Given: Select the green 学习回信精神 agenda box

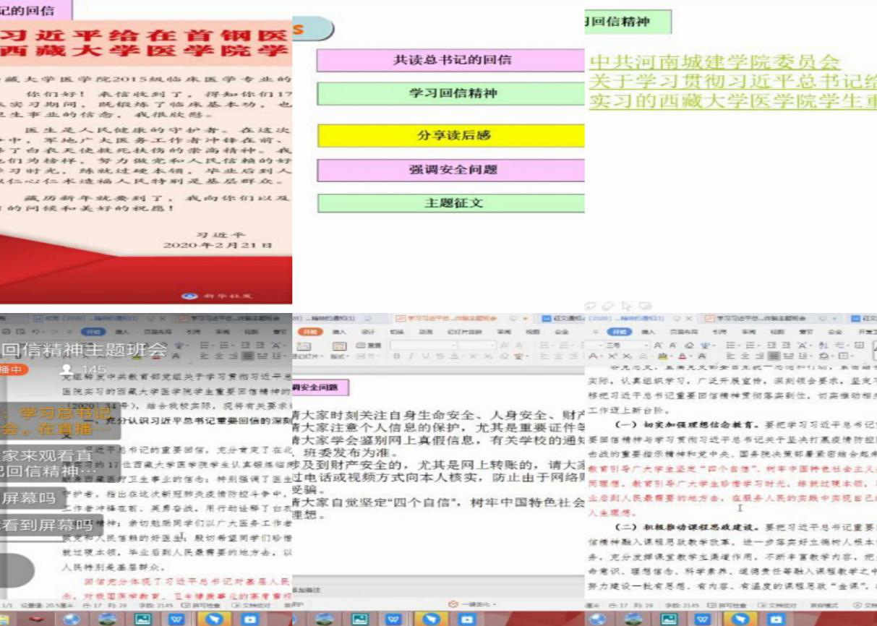Looking at the screenshot, I should (x=451, y=93).
